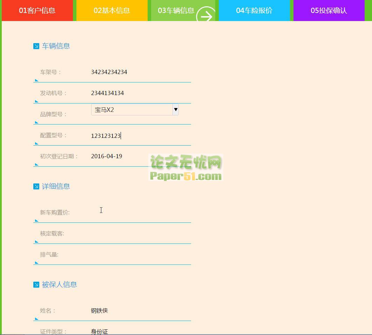The height and width of the screenshot is (335, 372).
Task: Focus the empty 核定载客 input field
Action: tap(141, 233)
